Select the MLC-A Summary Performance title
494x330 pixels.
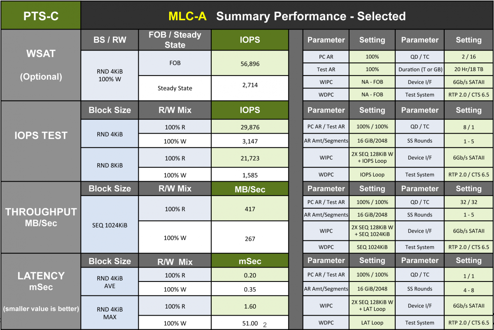coord(287,16)
